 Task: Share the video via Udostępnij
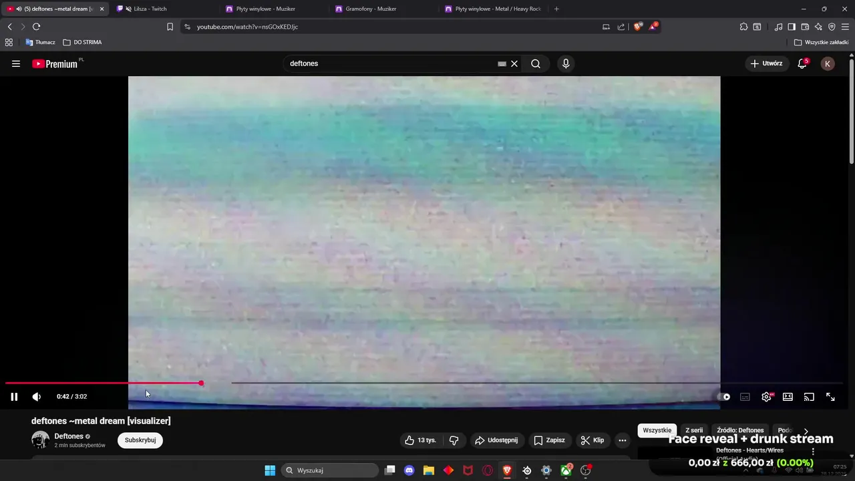pos(496,440)
